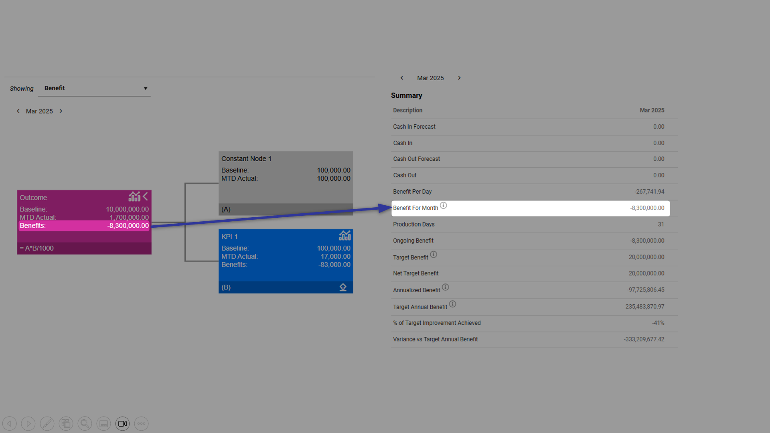
Task: Activate the zoom magnifier tool
Action: tap(85, 423)
